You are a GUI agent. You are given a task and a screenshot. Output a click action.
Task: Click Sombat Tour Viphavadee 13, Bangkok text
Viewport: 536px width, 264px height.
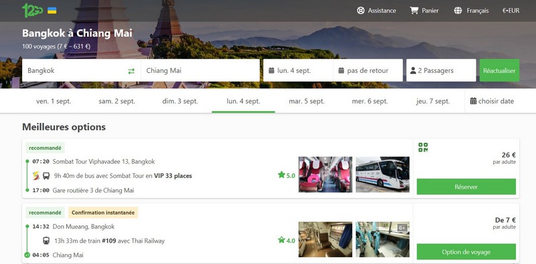(x=104, y=161)
